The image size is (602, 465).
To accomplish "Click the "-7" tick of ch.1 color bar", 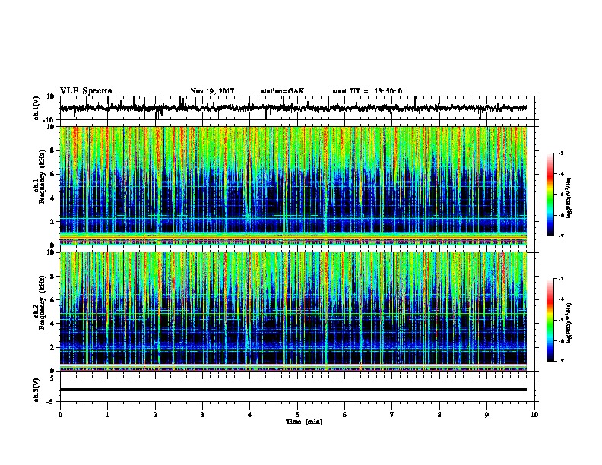I will pos(561,236).
